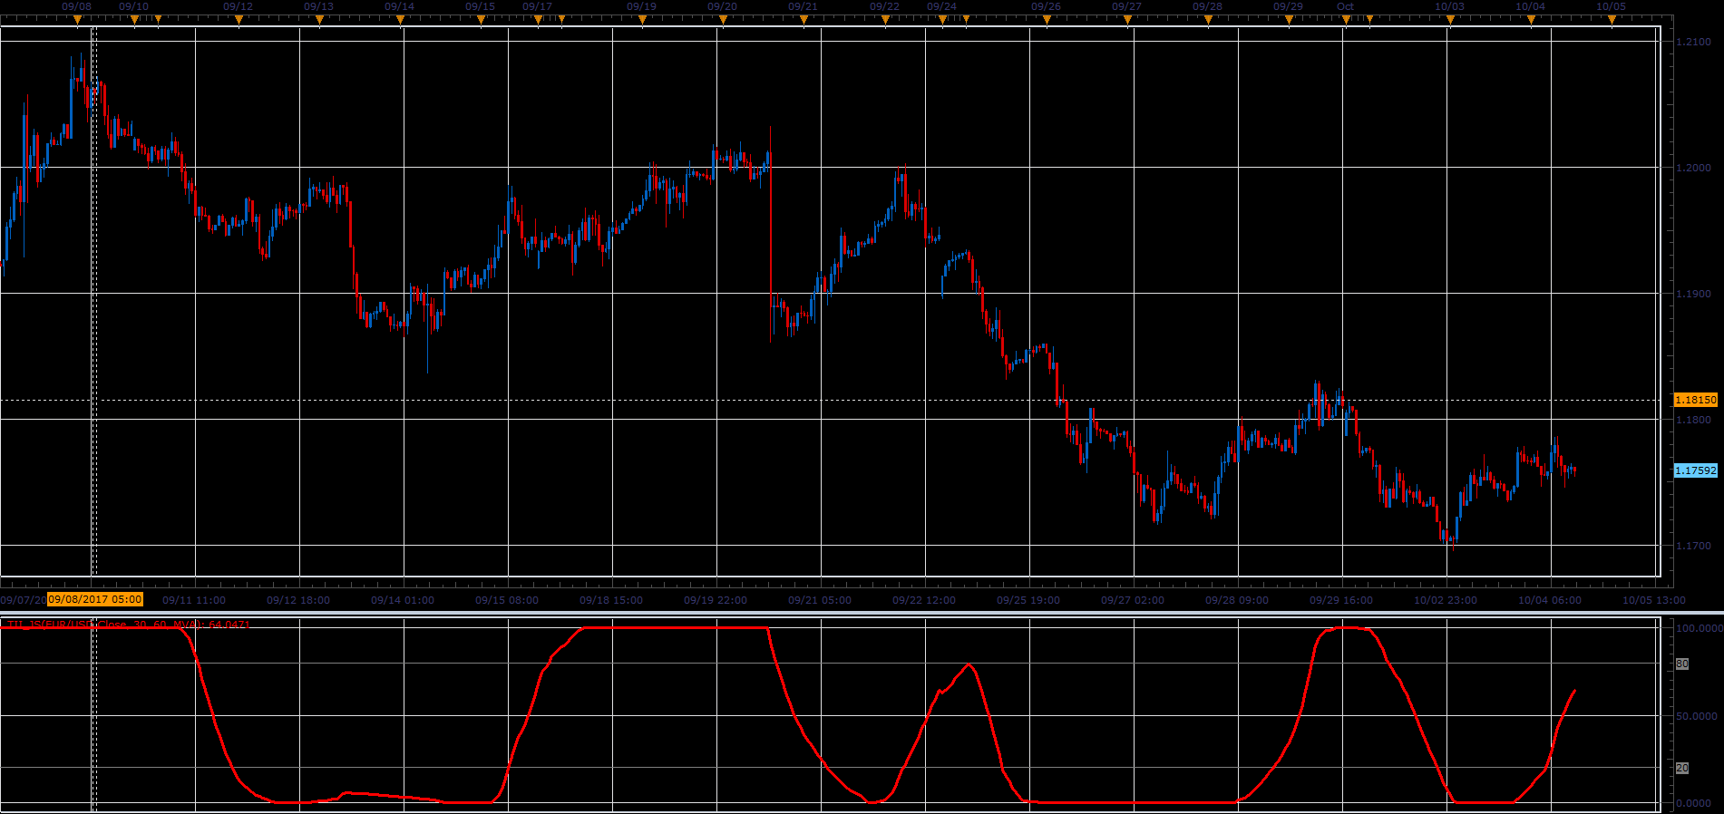This screenshot has width=1724, height=814.
Task: Click the orange day marker under 09/19
Action: [x=642, y=20]
